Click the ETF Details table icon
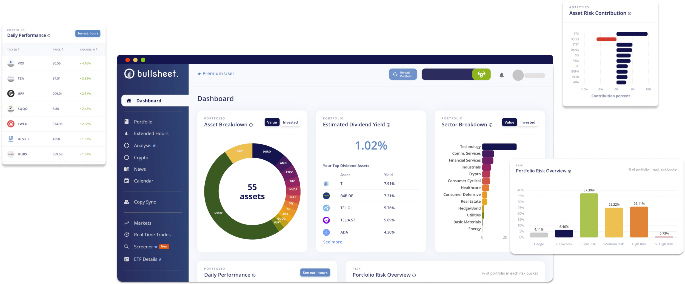Screen dimensions: 685x284 pos(127,259)
